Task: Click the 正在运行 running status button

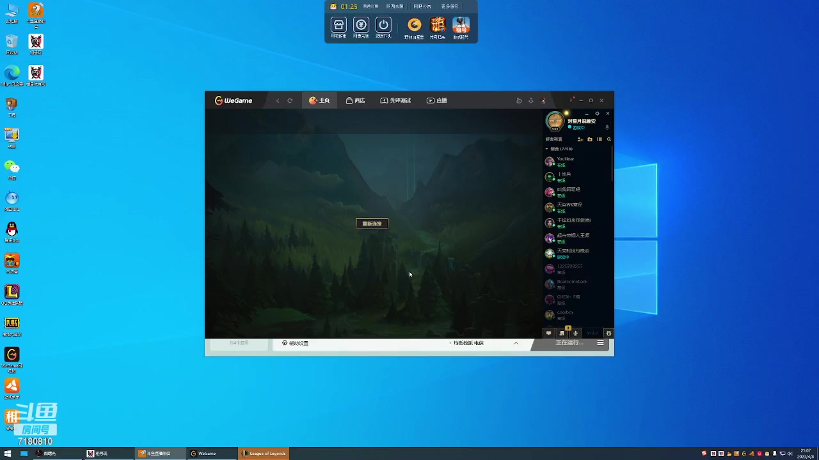Action: 569,343
